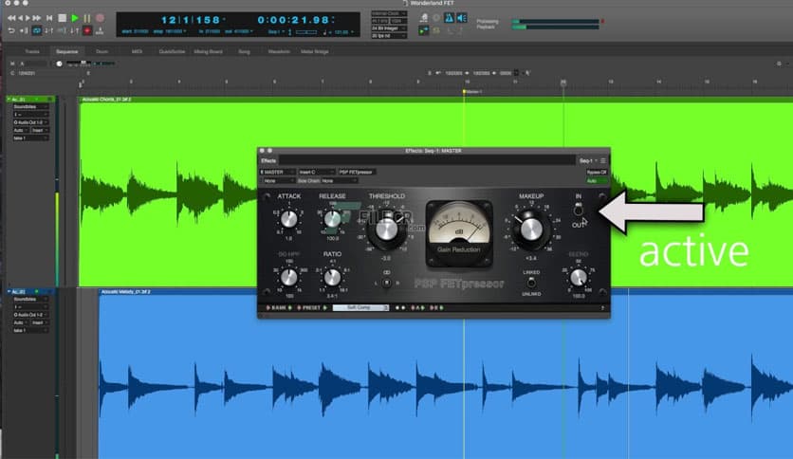Click return to start transport button
Viewport: 793px width, 459px height.
(49, 18)
